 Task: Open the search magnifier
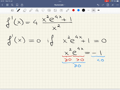coord(12,5)
